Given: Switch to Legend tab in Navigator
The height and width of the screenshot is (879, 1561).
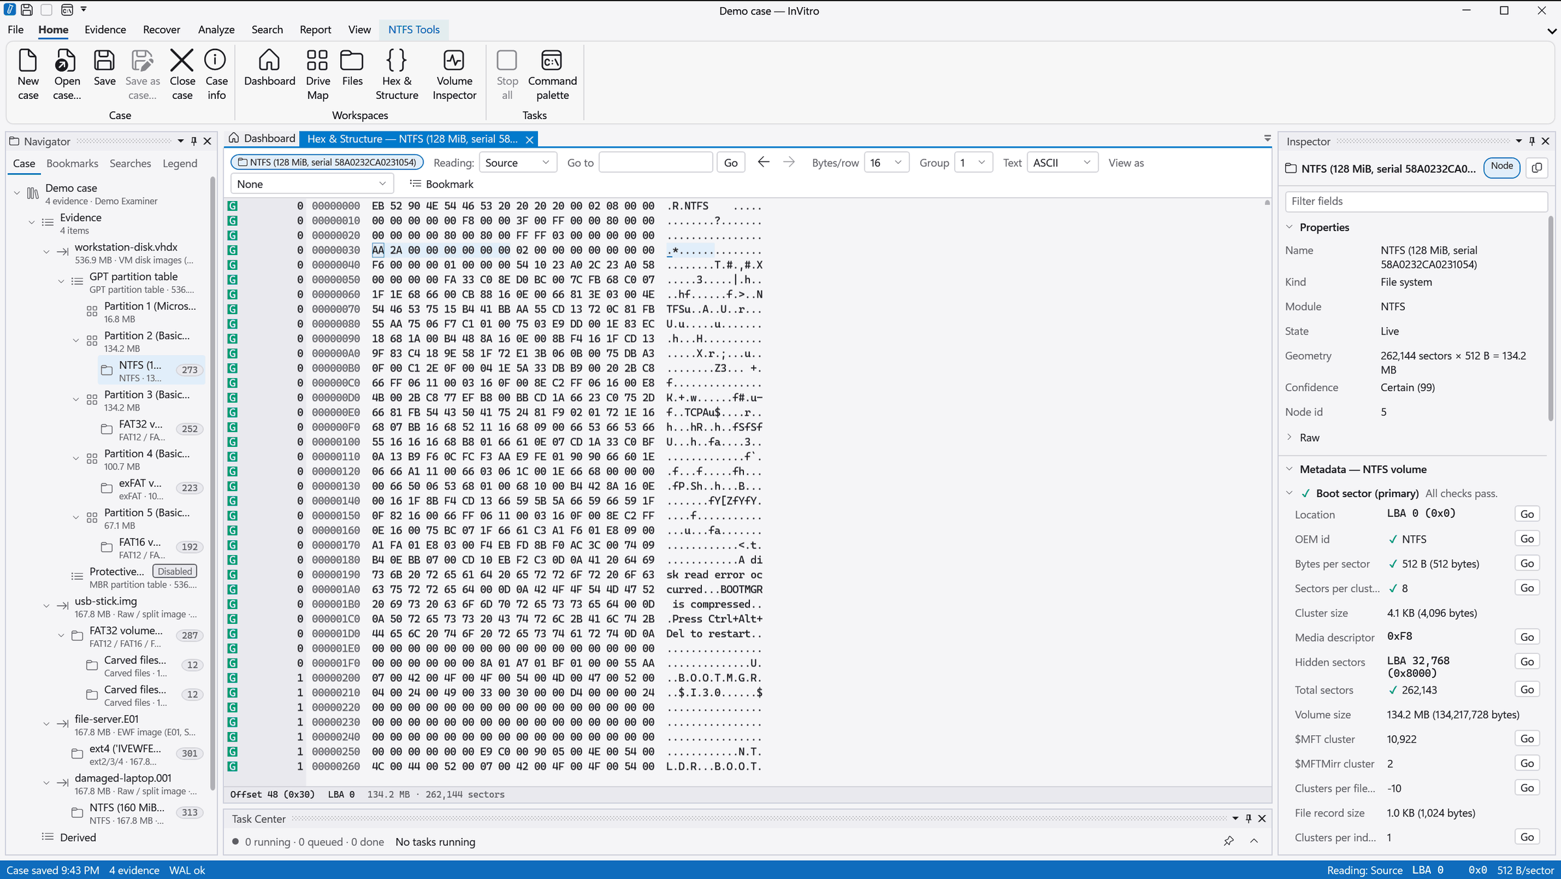Looking at the screenshot, I should [180, 163].
